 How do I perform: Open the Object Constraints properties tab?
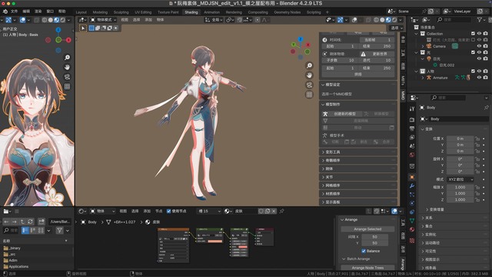click(x=412, y=212)
